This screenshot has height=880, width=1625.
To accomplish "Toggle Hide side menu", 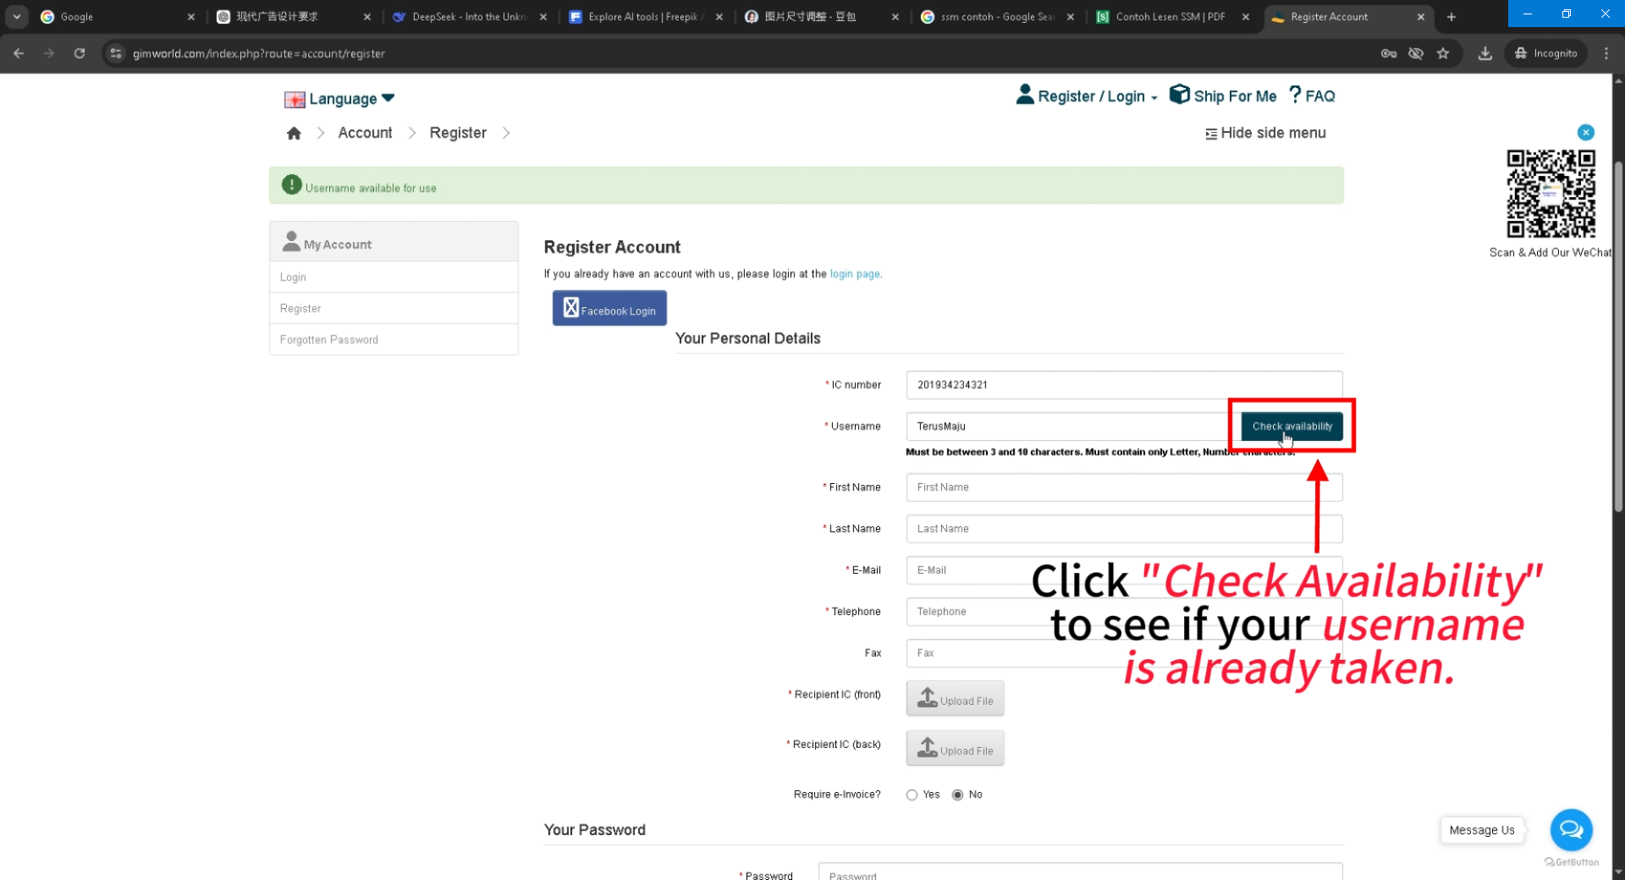I will pyautogui.click(x=1265, y=133).
